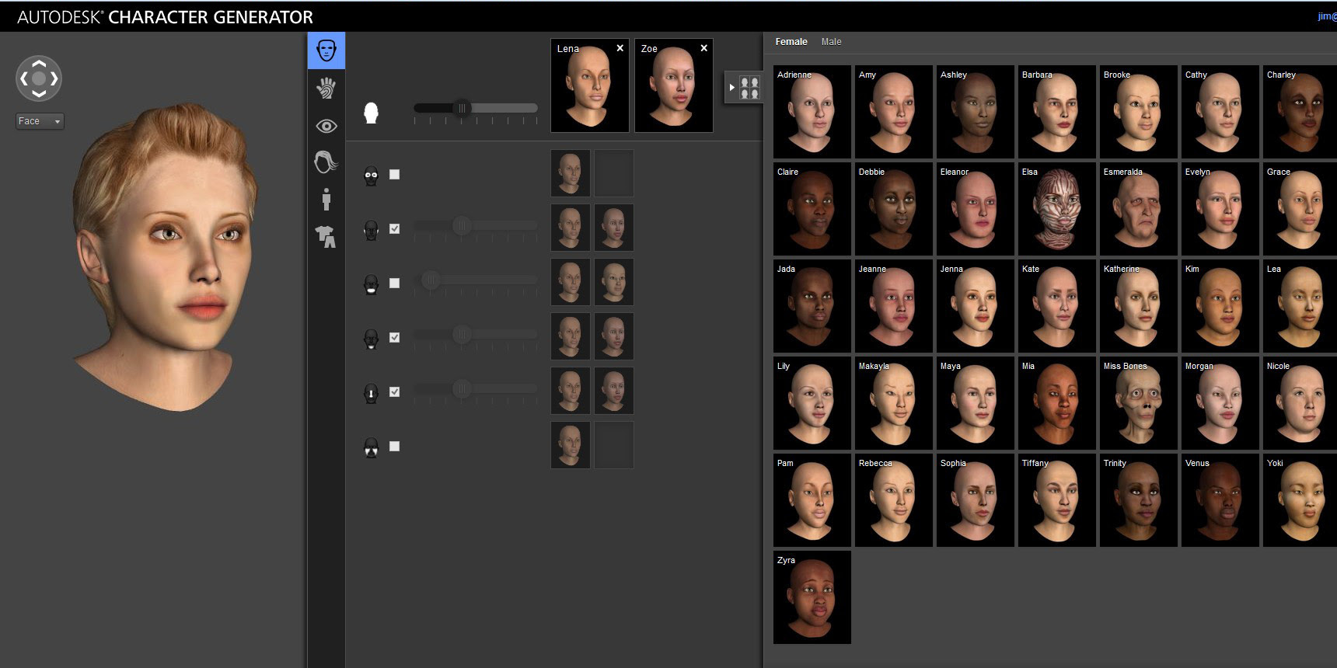Click the white head silhouette beside the top slider

tap(372, 113)
